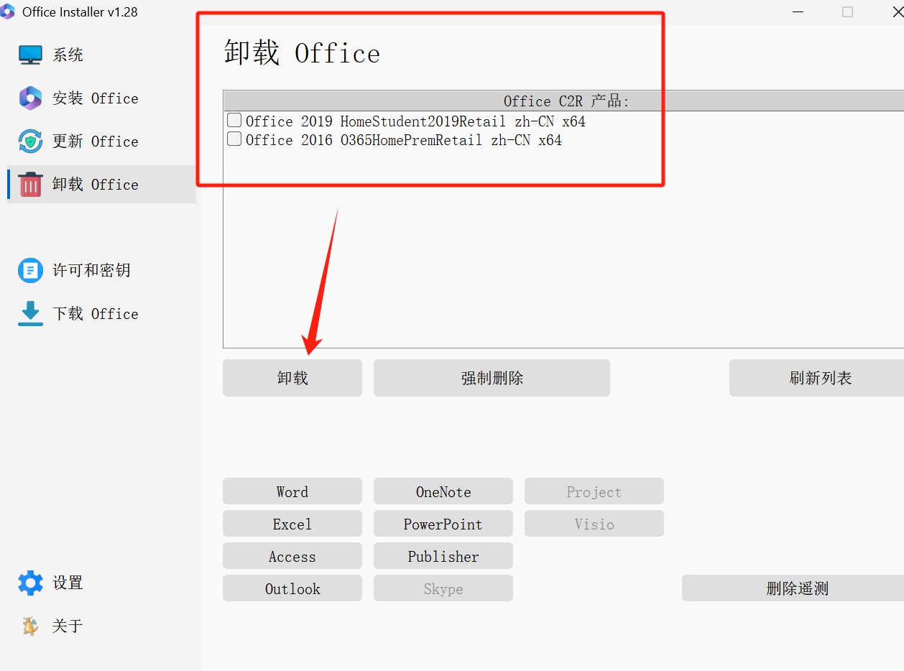
Task: Refresh the product list with 刷新列表
Action: 824,377
